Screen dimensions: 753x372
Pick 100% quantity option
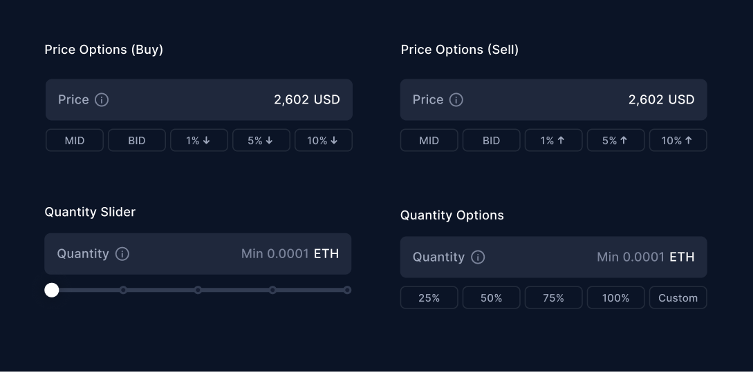coord(615,297)
